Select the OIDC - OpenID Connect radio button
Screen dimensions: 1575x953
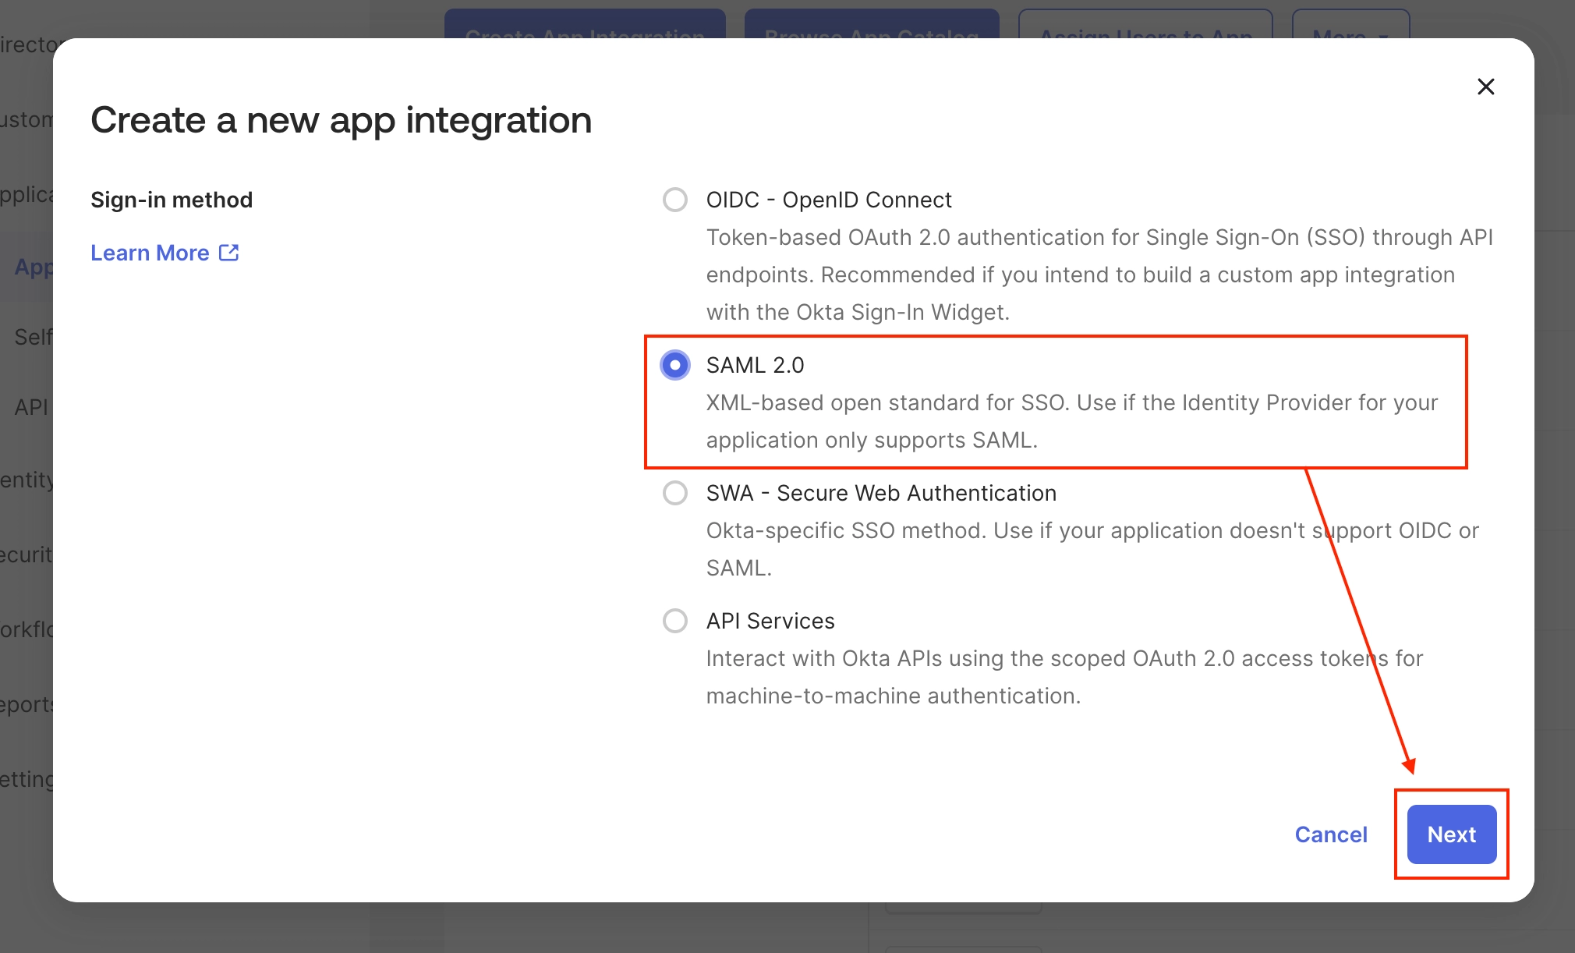674,200
